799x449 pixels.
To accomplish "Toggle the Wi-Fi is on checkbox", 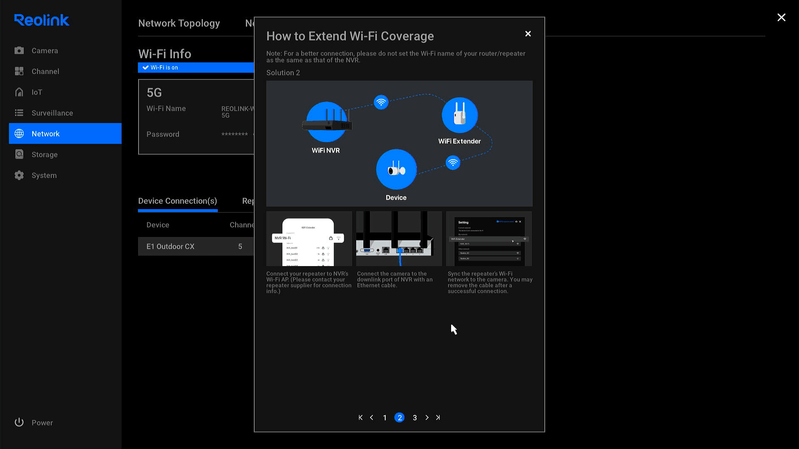I will pos(145,67).
